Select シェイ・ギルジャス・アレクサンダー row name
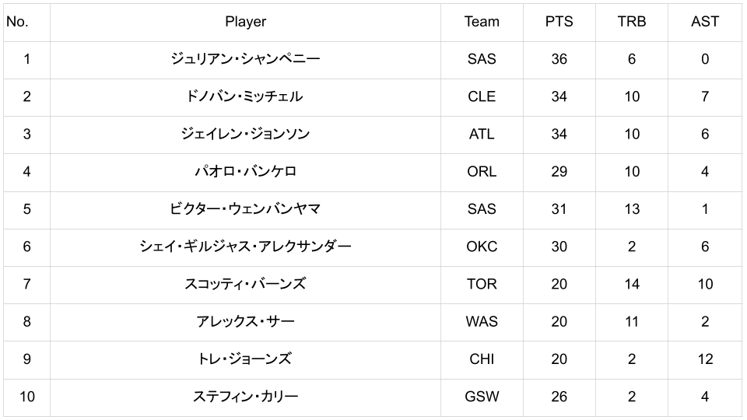747x420 pixels. tap(245, 247)
